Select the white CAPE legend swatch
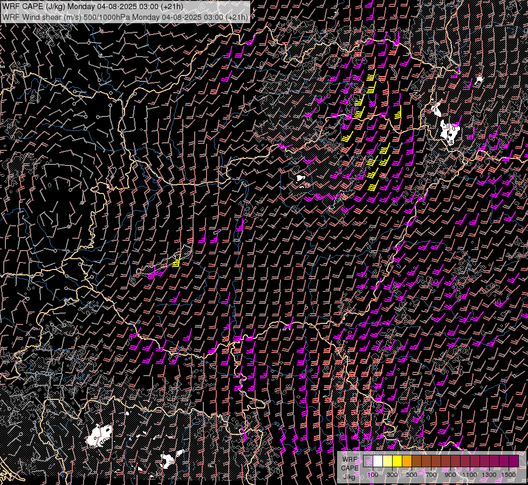Viewport: 528px width, 485px height. [x=378, y=461]
